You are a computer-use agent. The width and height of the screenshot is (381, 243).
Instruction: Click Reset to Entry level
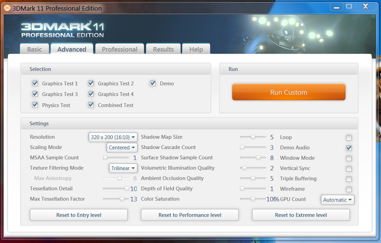pyautogui.click(x=79, y=215)
